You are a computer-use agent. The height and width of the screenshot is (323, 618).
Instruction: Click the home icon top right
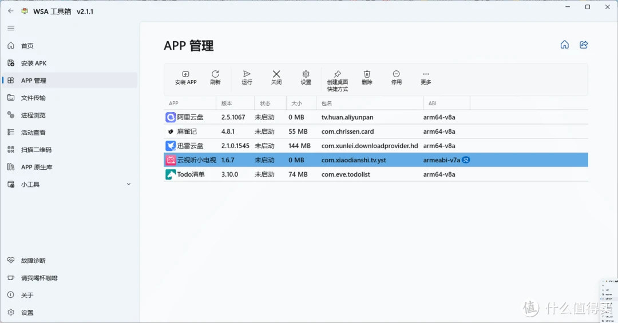pyautogui.click(x=565, y=45)
